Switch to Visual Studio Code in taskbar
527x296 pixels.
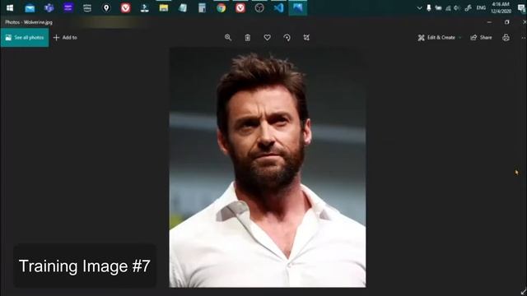tap(278, 7)
